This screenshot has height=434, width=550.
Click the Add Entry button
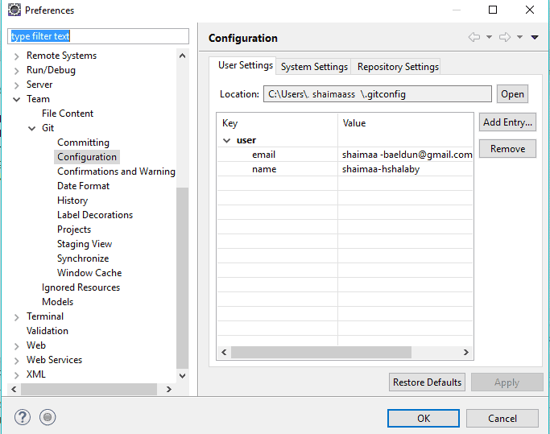pyautogui.click(x=507, y=122)
